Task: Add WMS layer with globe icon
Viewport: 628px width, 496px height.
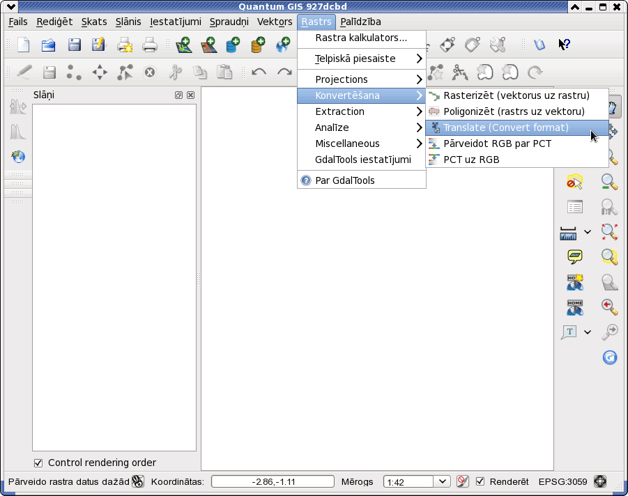Action: point(283,45)
